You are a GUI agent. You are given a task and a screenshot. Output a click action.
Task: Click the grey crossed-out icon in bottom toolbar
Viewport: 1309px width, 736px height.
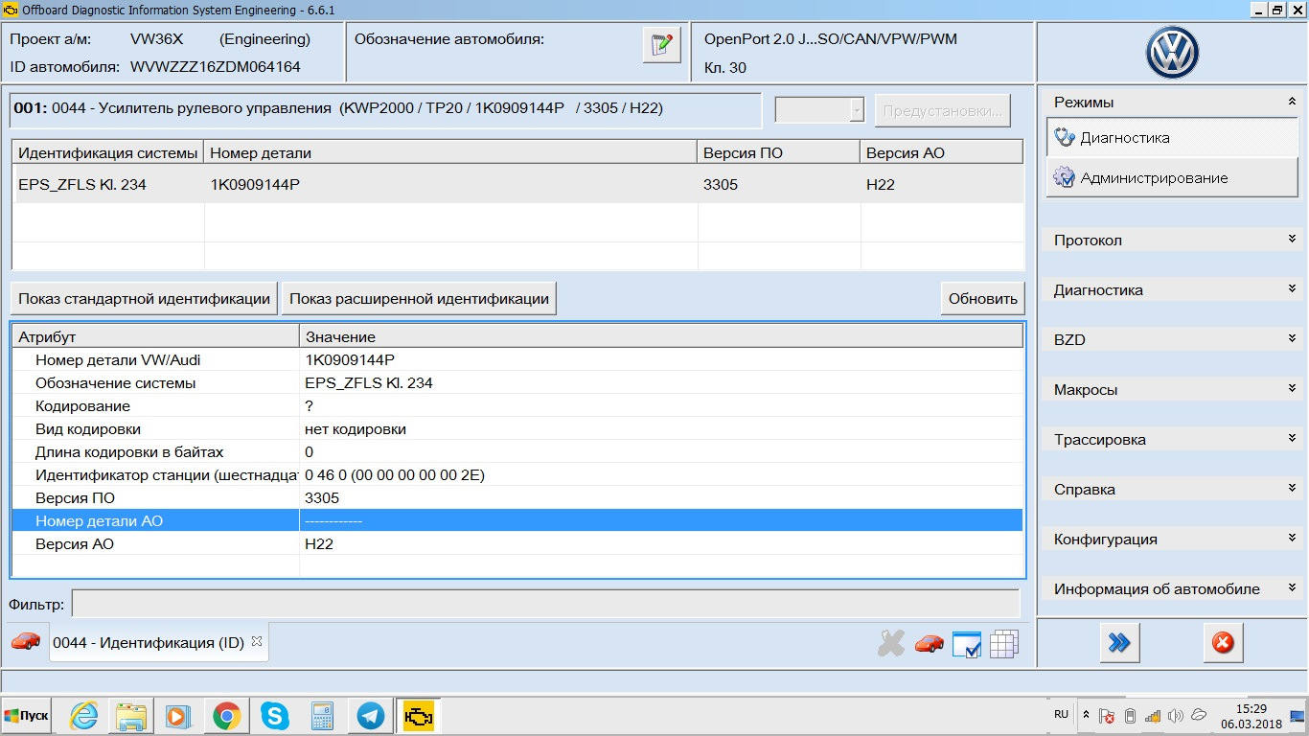[x=891, y=643]
